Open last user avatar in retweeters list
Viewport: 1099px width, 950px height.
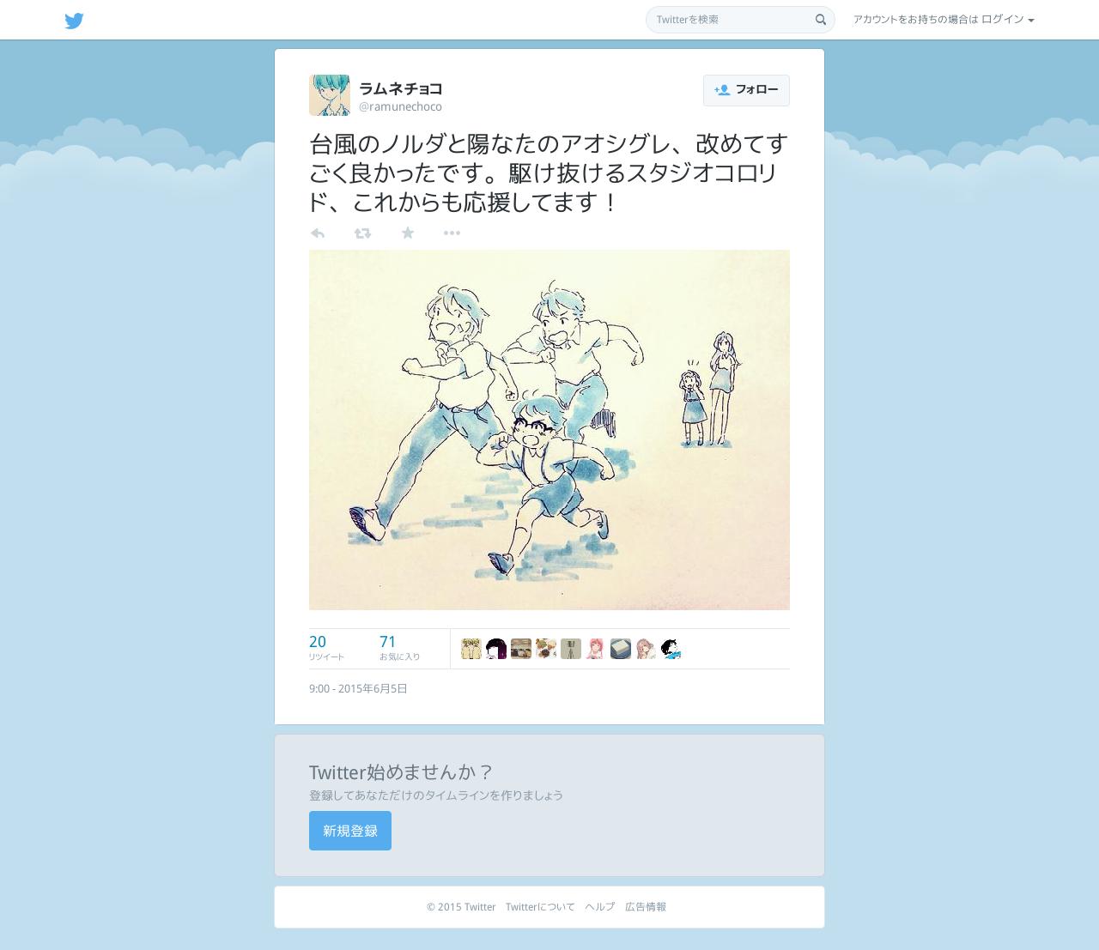(x=671, y=649)
